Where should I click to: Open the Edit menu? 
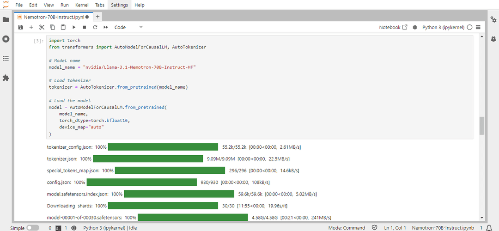(33, 5)
